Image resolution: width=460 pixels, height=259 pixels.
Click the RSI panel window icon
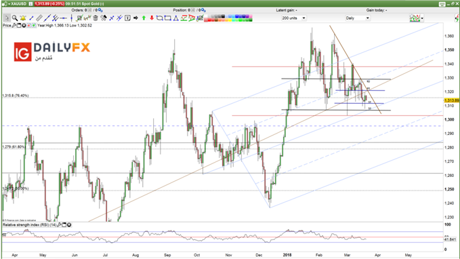coord(64,225)
